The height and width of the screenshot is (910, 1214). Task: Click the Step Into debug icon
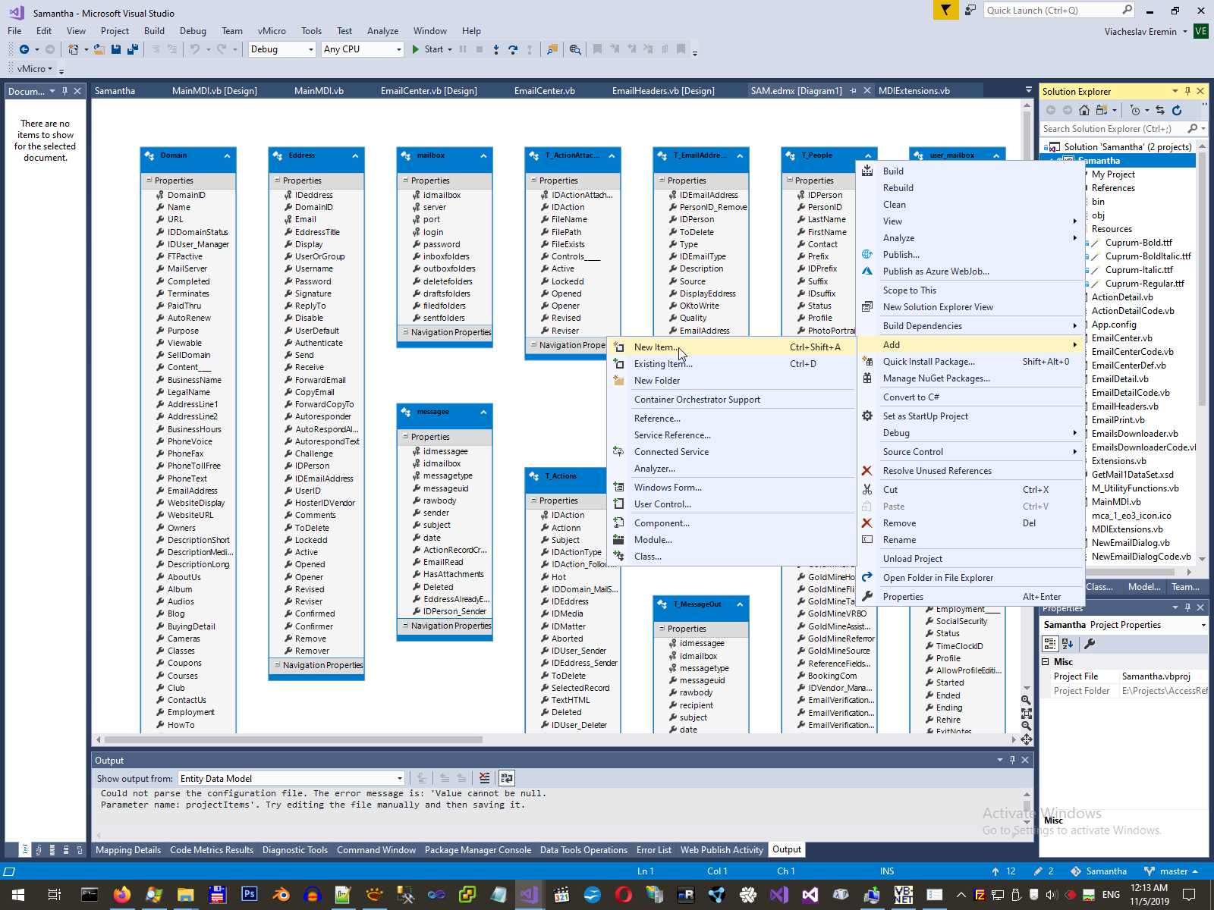(496, 49)
